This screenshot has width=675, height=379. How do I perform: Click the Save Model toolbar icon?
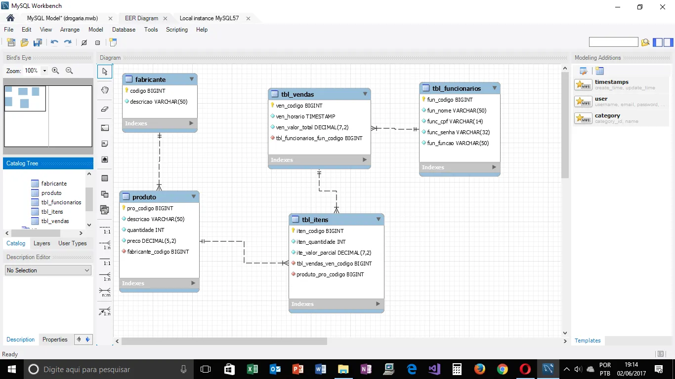38,43
